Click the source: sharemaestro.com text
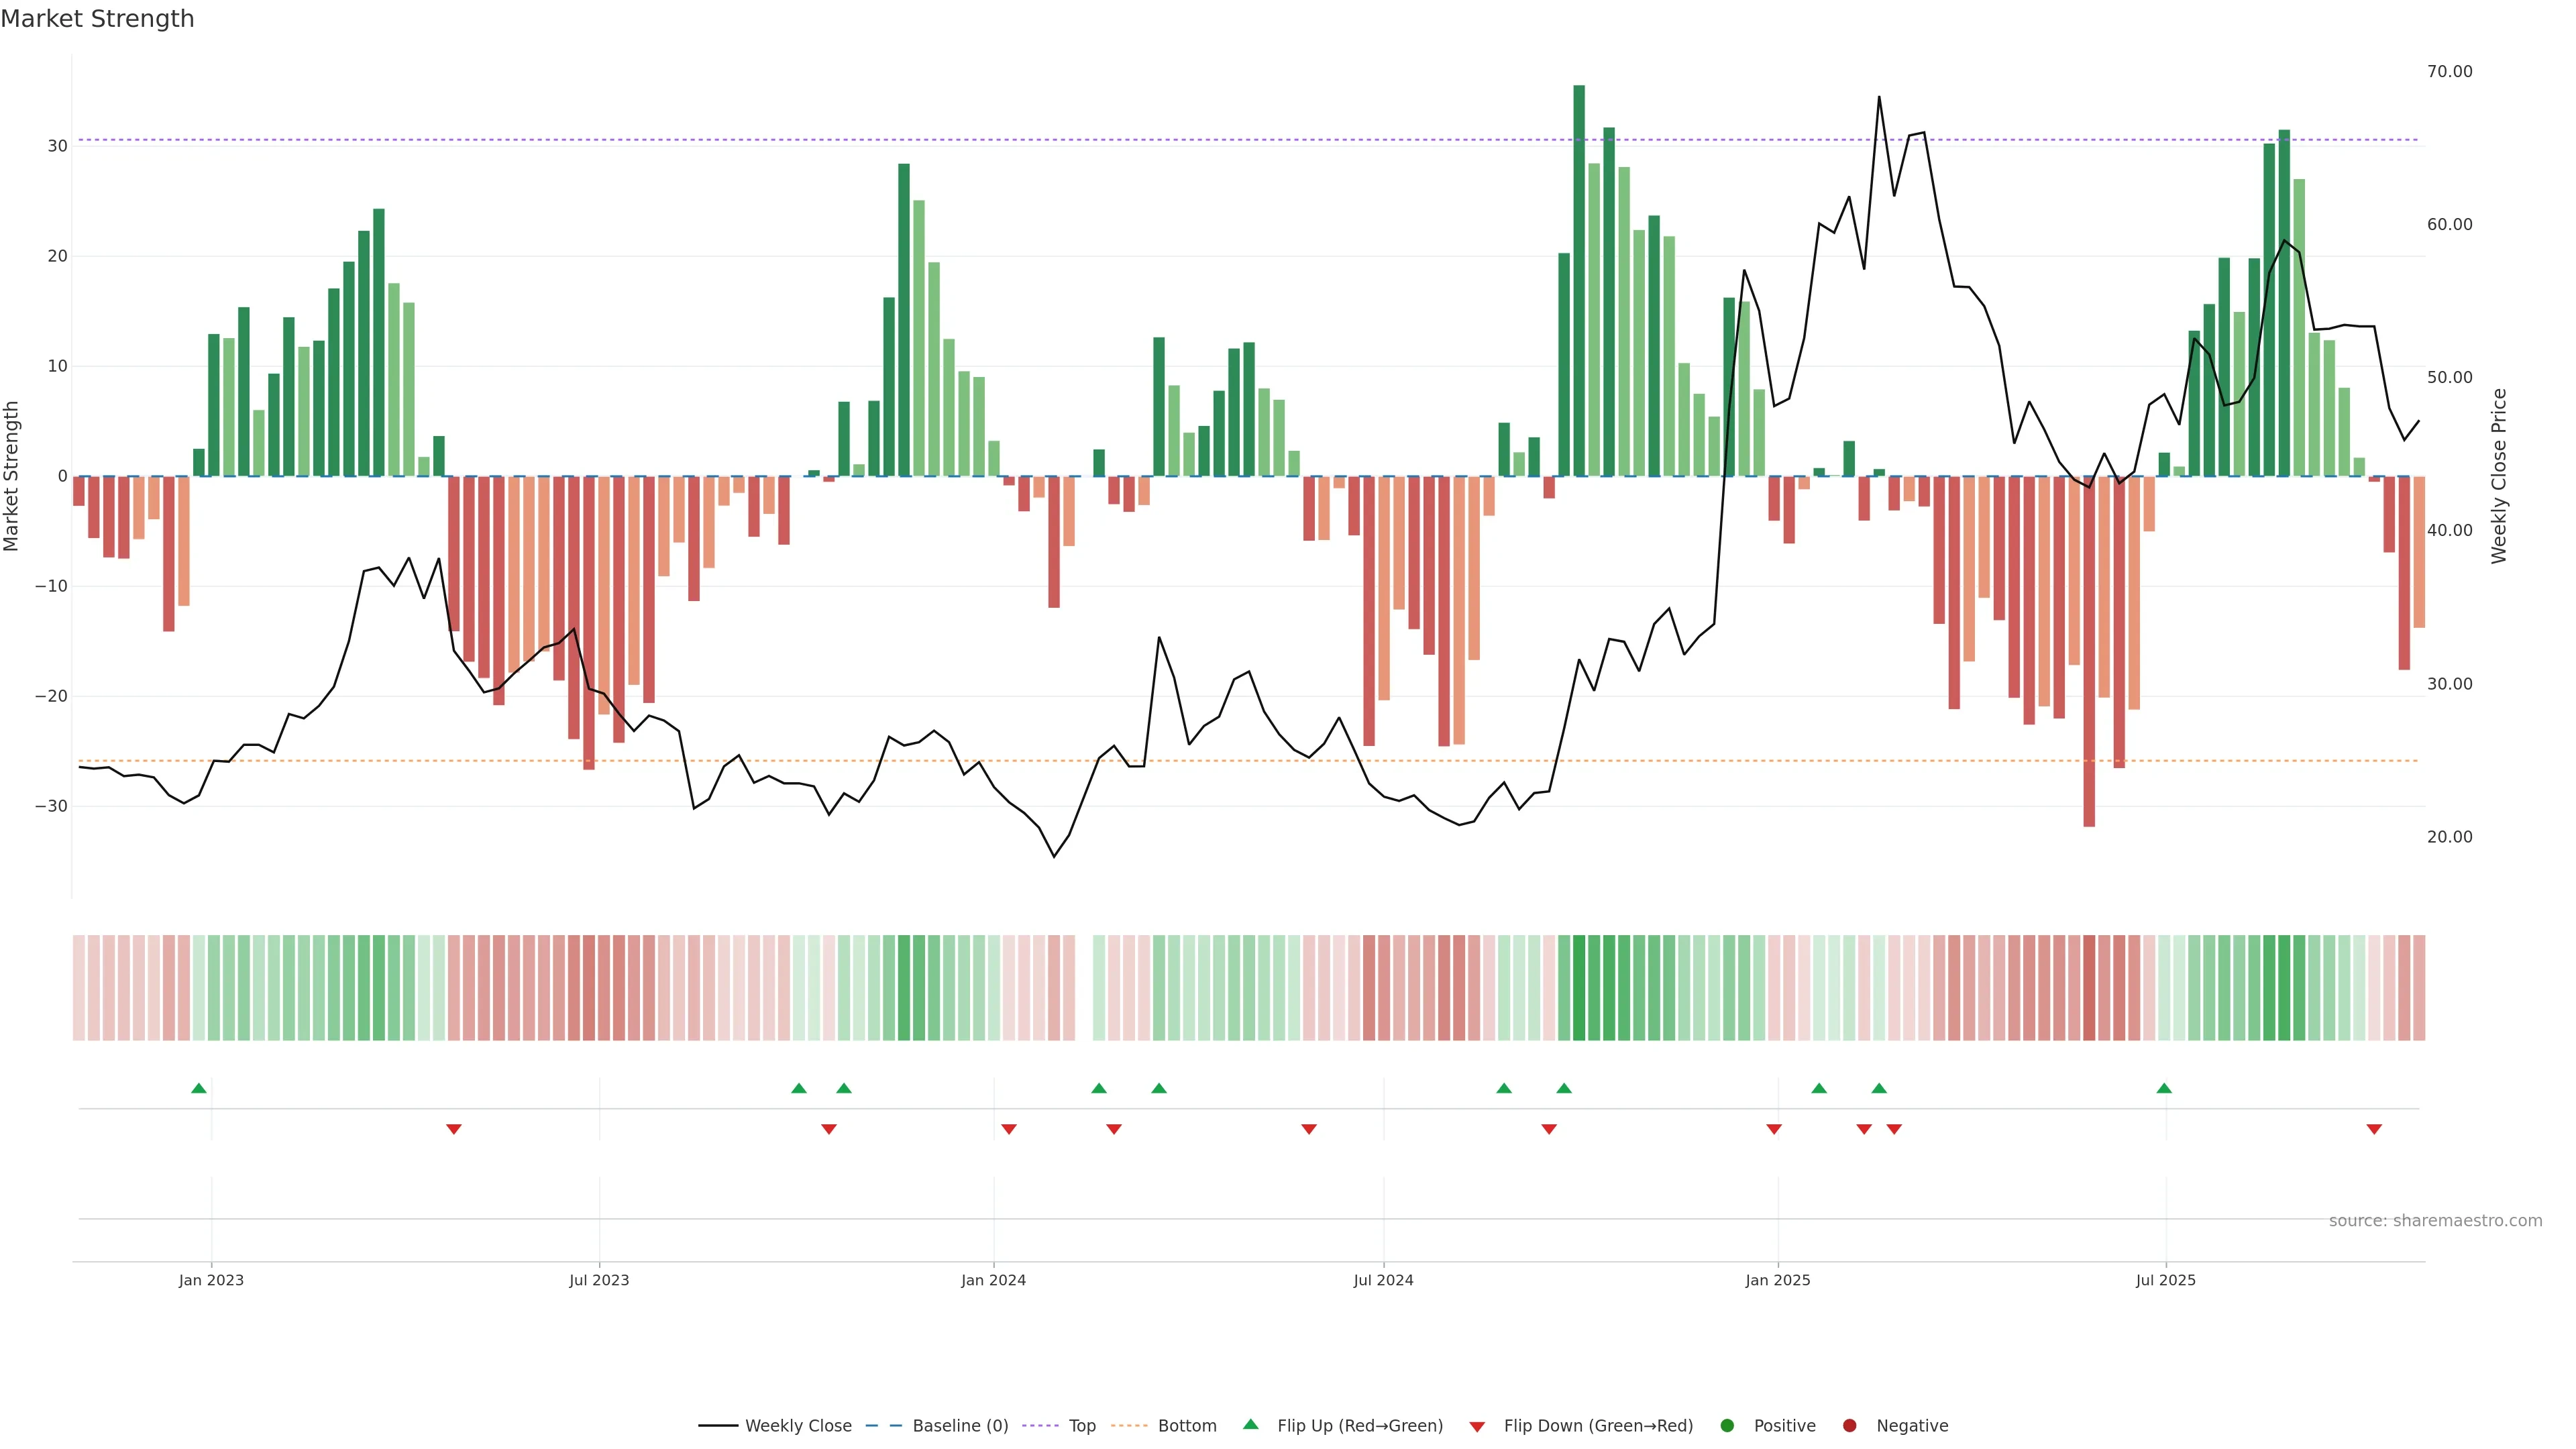 point(2435,1220)
